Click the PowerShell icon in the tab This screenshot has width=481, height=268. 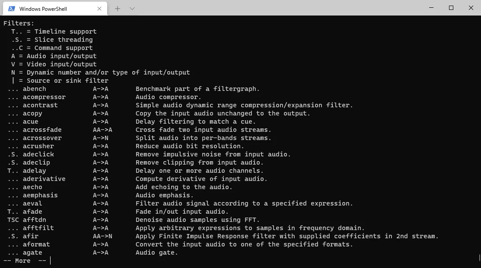point(11,9)
